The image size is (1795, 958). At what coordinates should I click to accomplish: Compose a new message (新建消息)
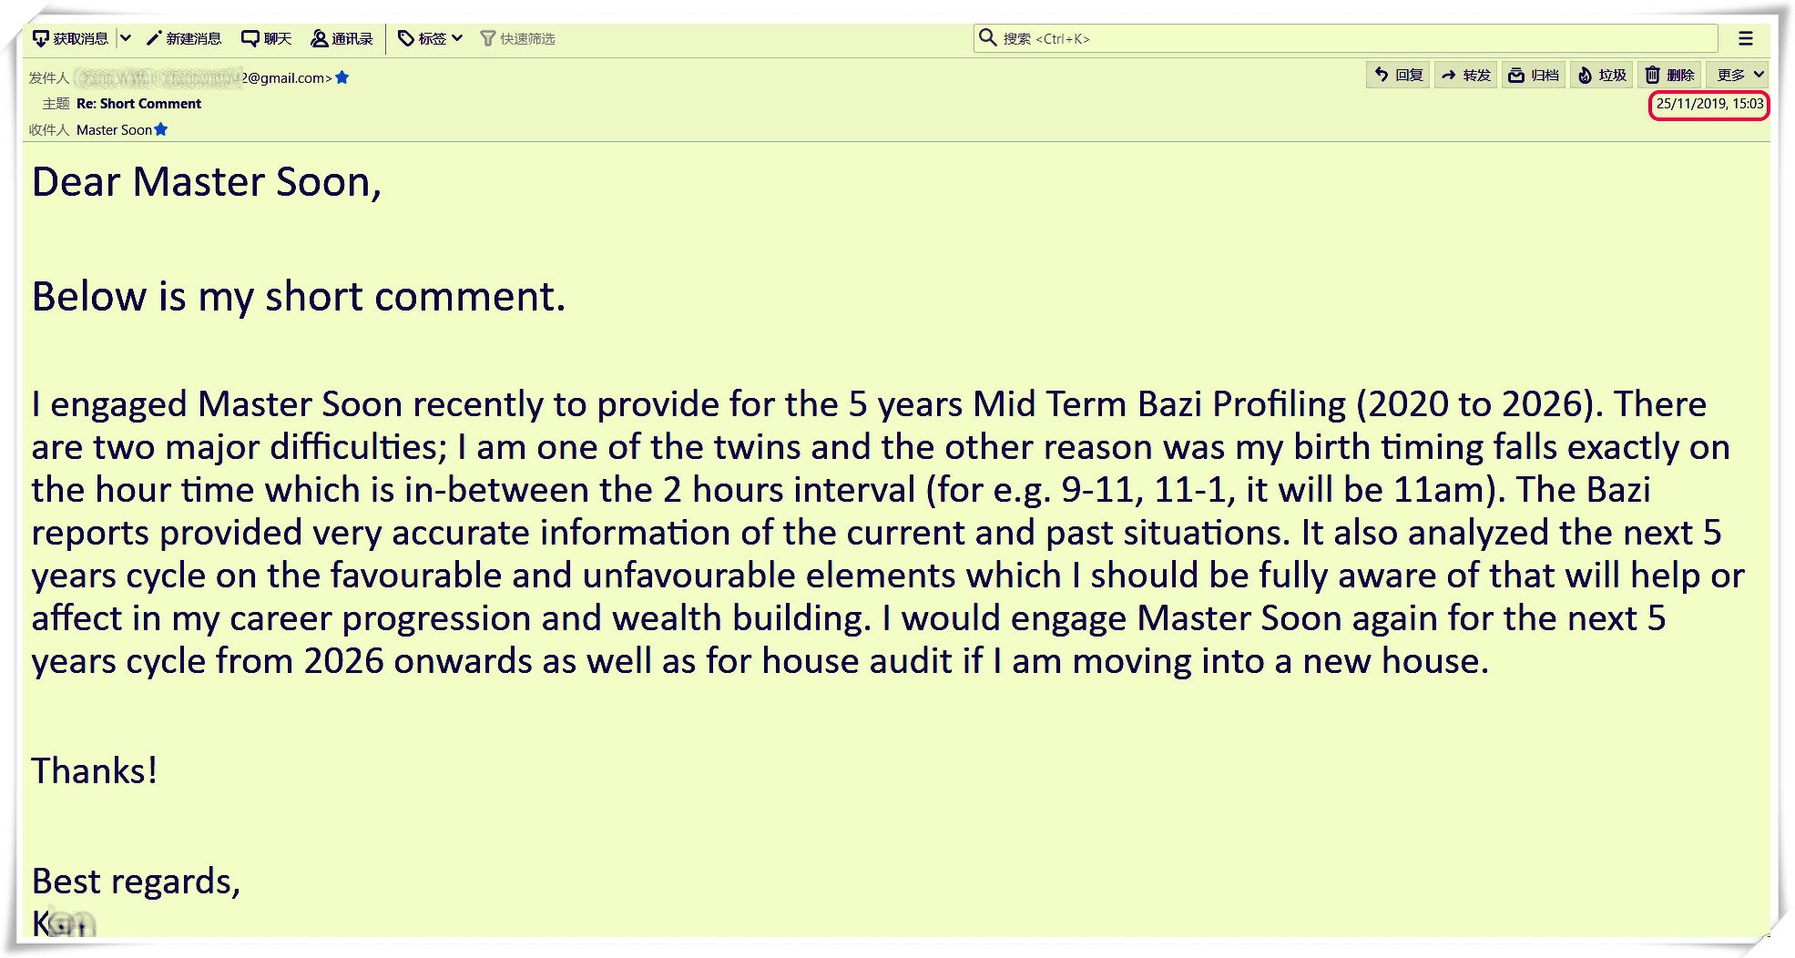pos(184,38)
